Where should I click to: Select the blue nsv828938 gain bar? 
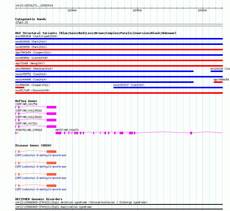(x=119, y=44)
